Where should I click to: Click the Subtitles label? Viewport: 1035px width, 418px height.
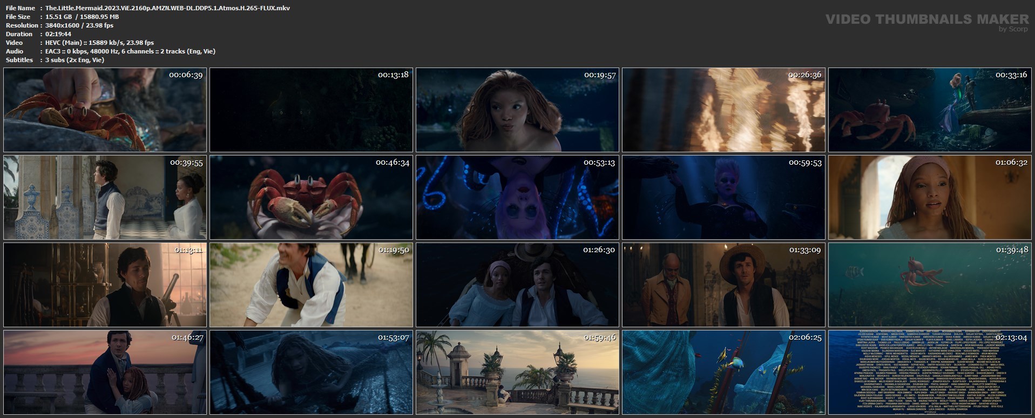click(19, 60)
